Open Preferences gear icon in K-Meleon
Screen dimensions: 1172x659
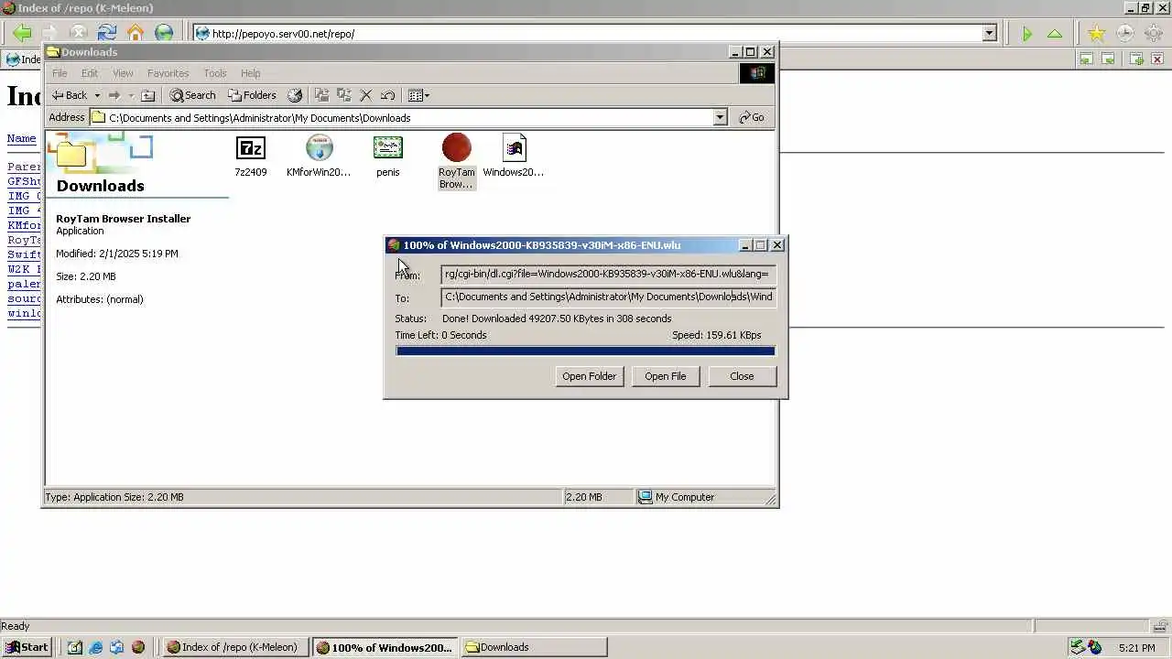1153,34
